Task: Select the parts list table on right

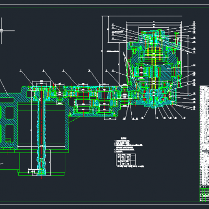Action: tap(204, 135)
